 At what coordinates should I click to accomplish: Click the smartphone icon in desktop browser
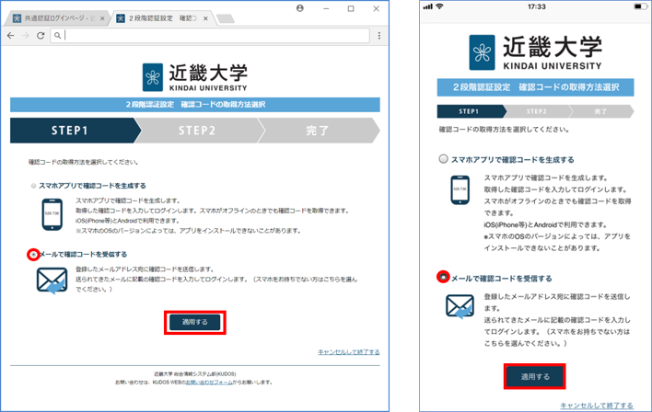[52, 212]
